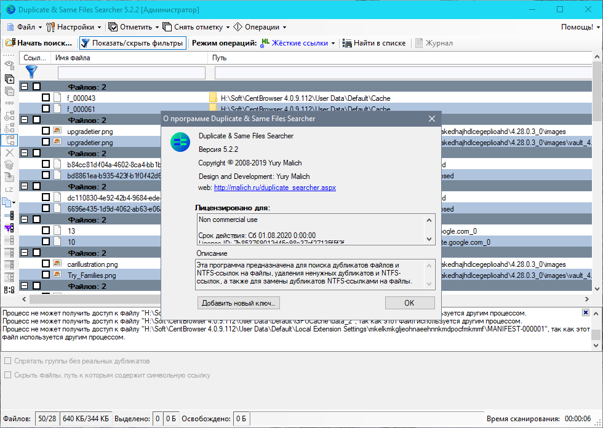Open the hard links mode dropdown arrow

tap(333, 44)
